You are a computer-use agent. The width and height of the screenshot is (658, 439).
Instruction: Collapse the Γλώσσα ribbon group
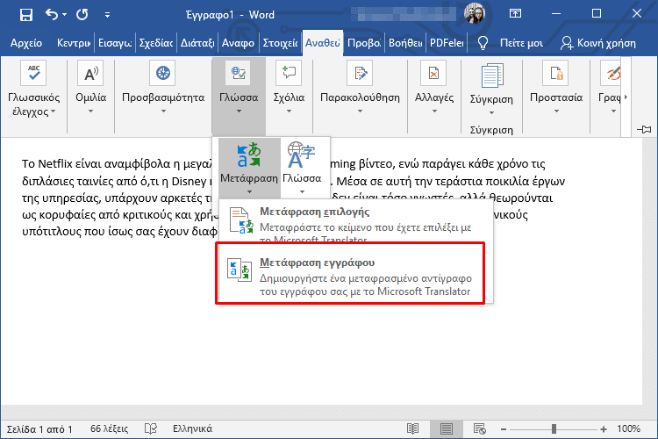click(x=239, y=96)
